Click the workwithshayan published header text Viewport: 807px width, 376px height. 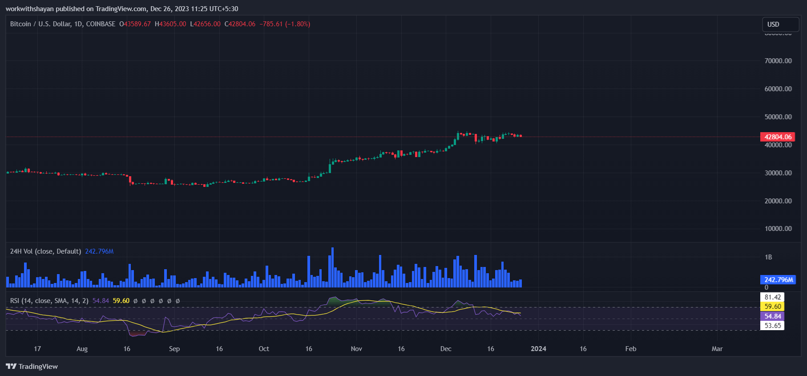121,9
